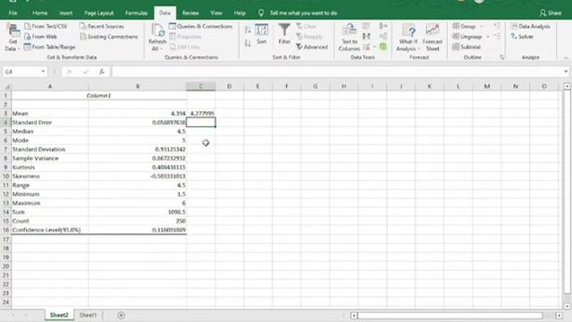Ungroup selected rows or columns
The image size is (572, 322).
(x=467, y=37)
